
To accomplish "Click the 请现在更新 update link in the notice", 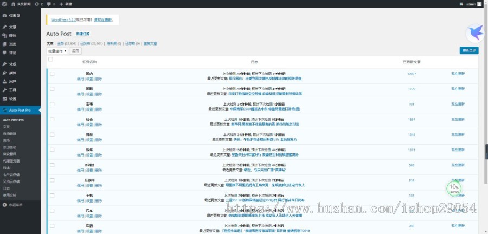I will [x=102, y=20].
